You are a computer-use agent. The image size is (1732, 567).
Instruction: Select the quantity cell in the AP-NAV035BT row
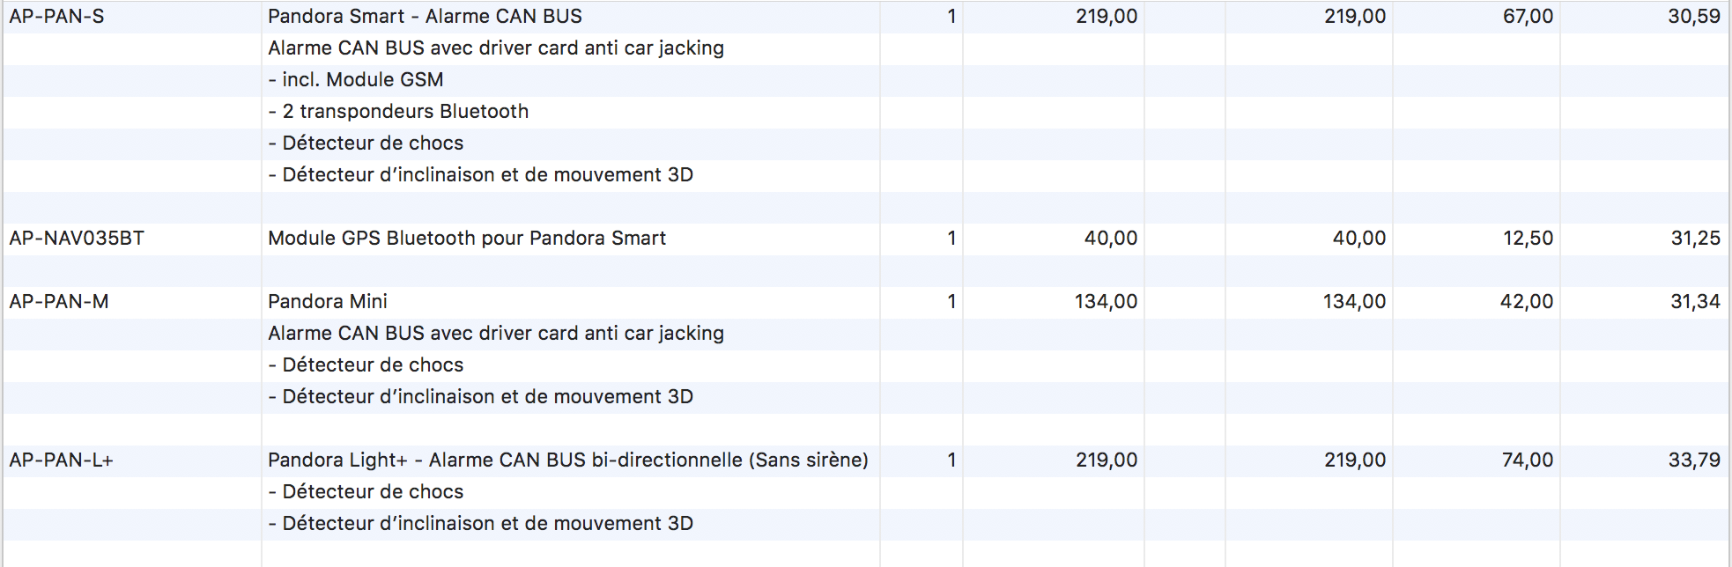coord(951,239)
